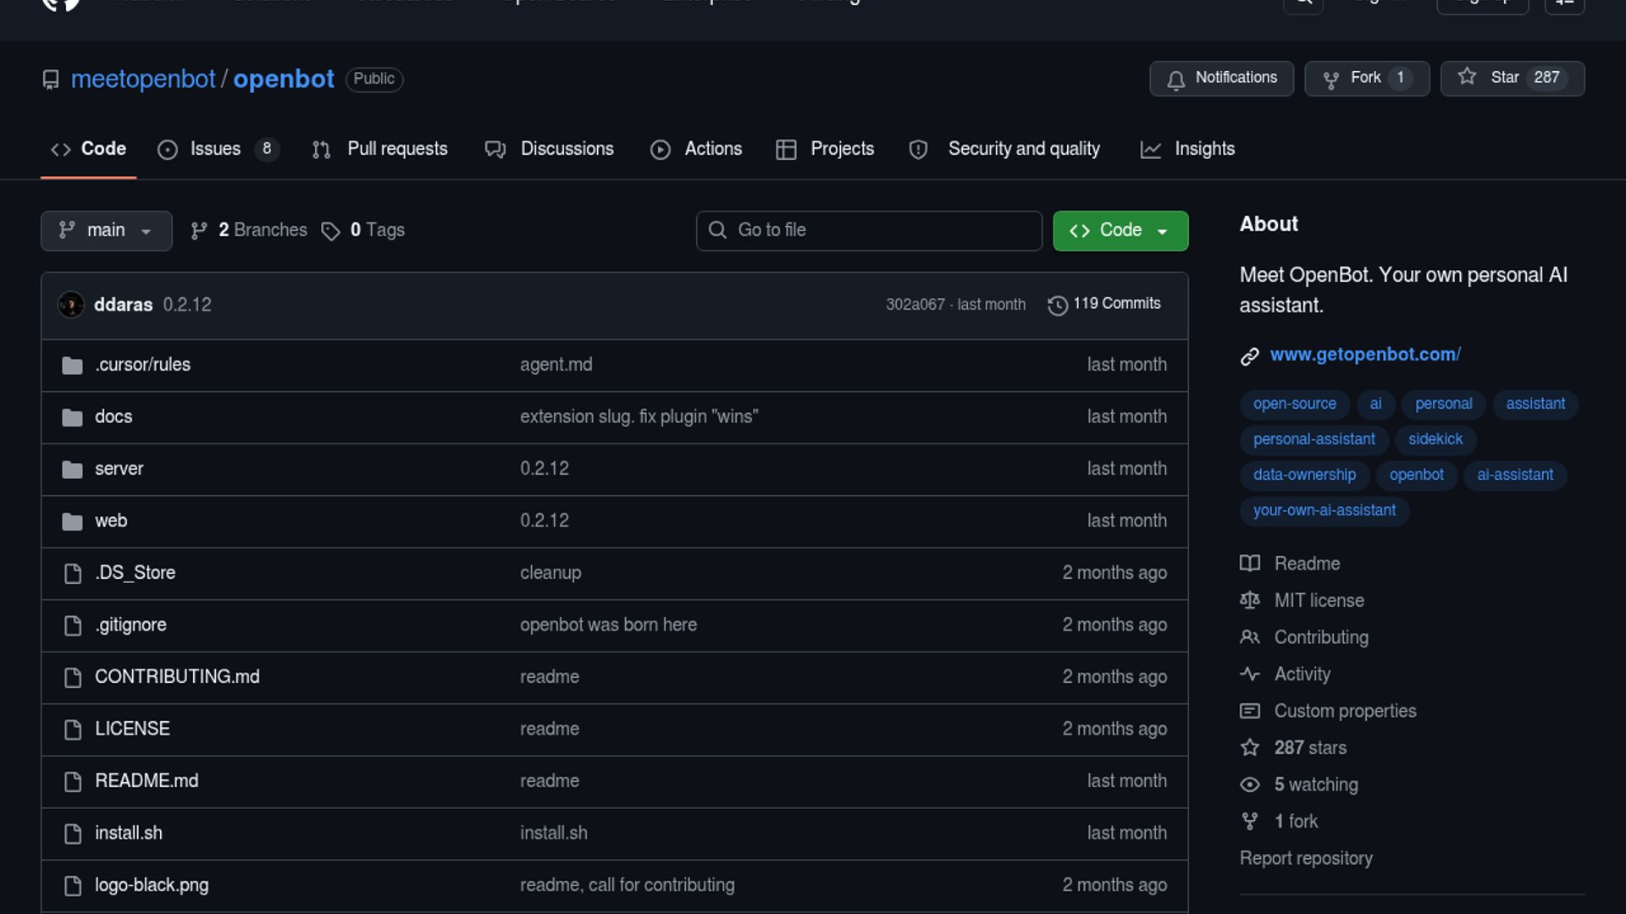Image resolution: width=1626 pixels, height=914 pixels.
Task: Open the Insights tab
Action: tap(1203, 149)
